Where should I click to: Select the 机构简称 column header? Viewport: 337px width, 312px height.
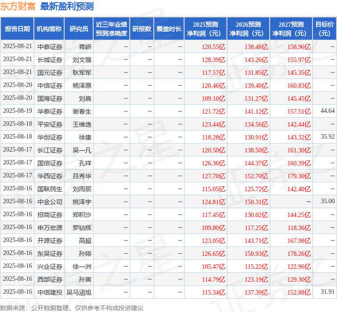click(x=49, y=29)
